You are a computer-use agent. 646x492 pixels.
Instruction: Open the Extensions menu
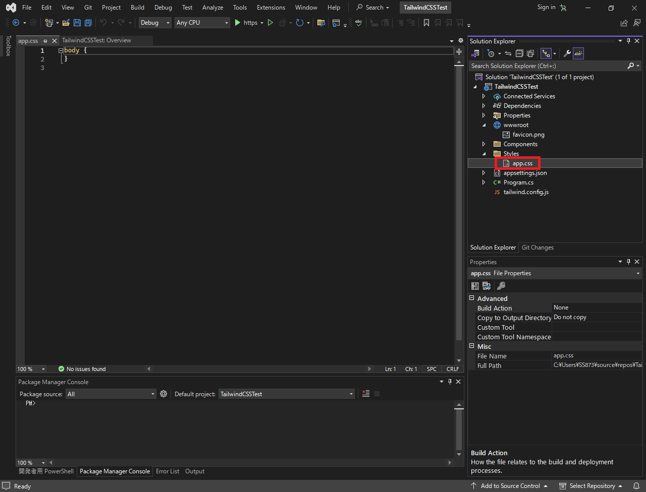(271, 8)
